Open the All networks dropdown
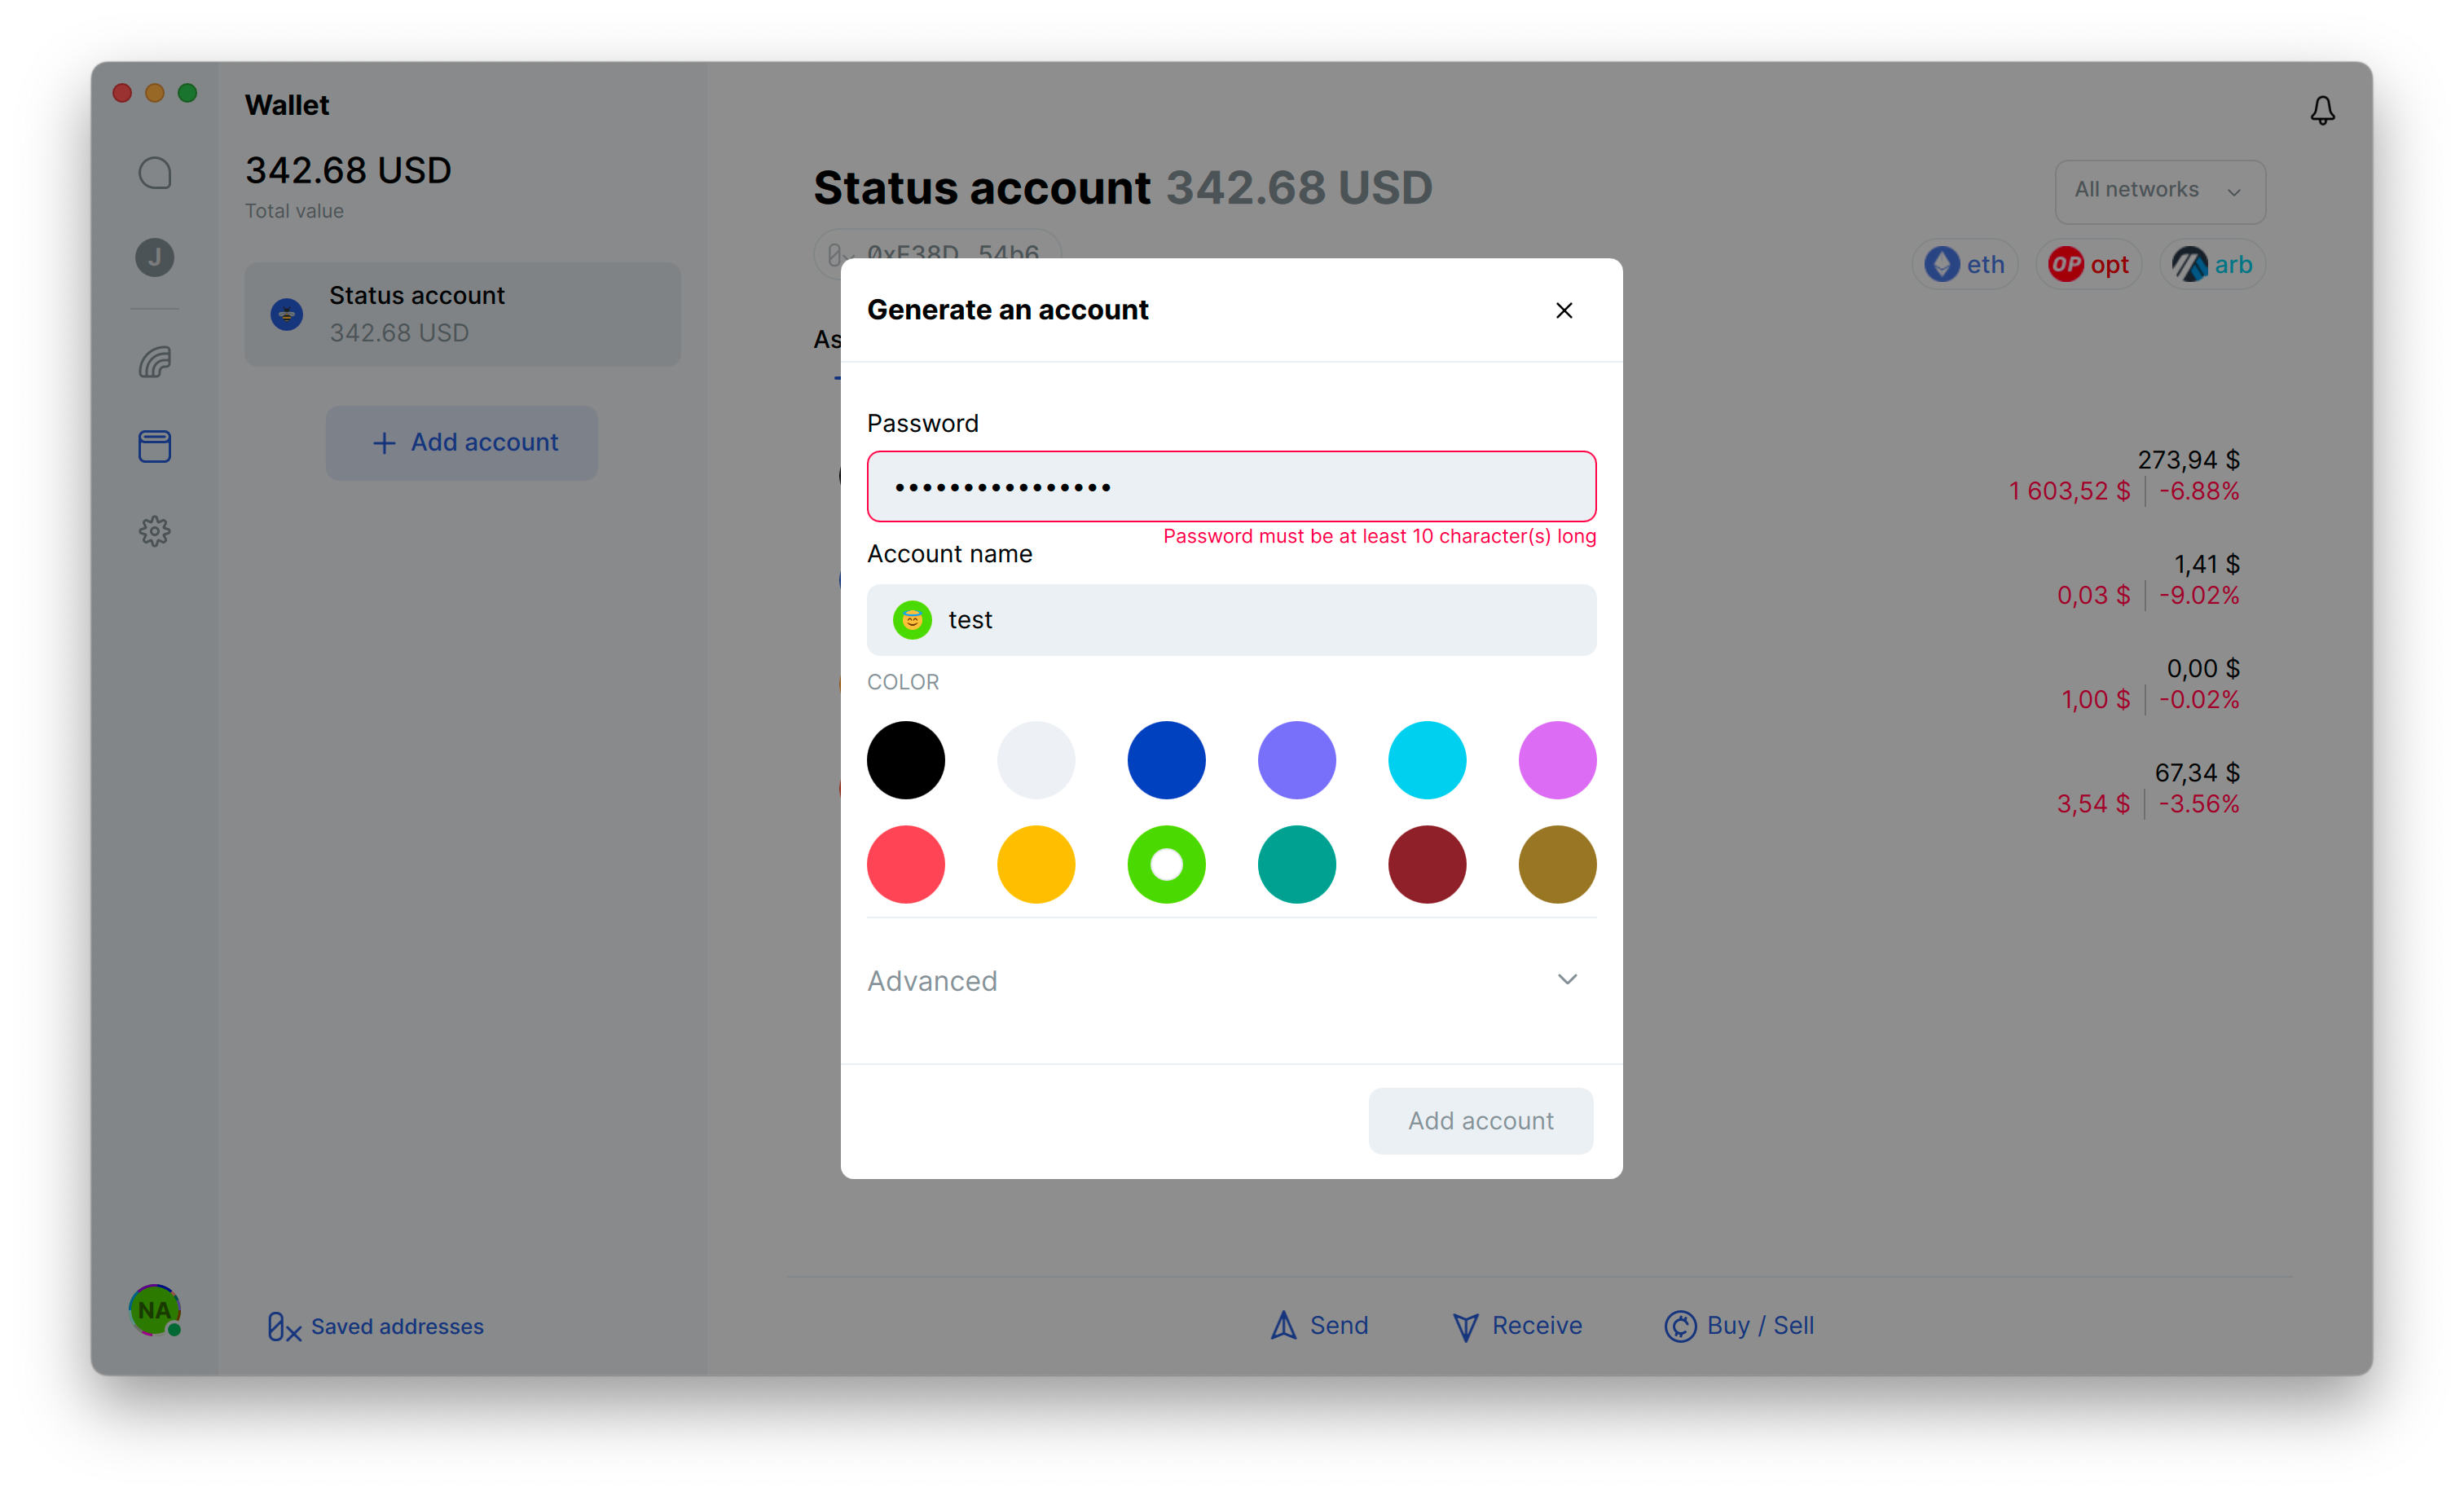This screenshot has height=1496, width=2464. [x=2159, y=191]
